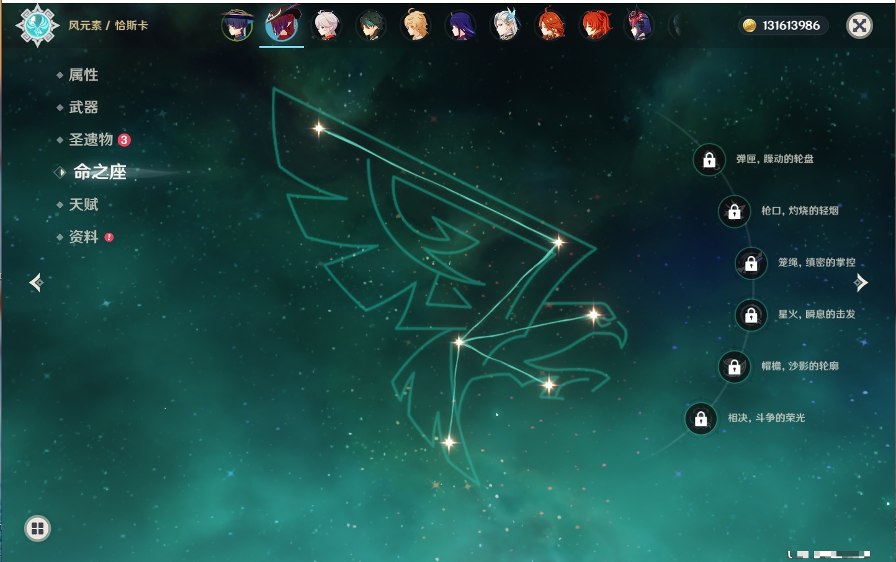The image size is (896, 562).
Task: Open constellation text 弹匣, 躁动的轮盘
Action: pyautogui.click(x=775, y=159)
